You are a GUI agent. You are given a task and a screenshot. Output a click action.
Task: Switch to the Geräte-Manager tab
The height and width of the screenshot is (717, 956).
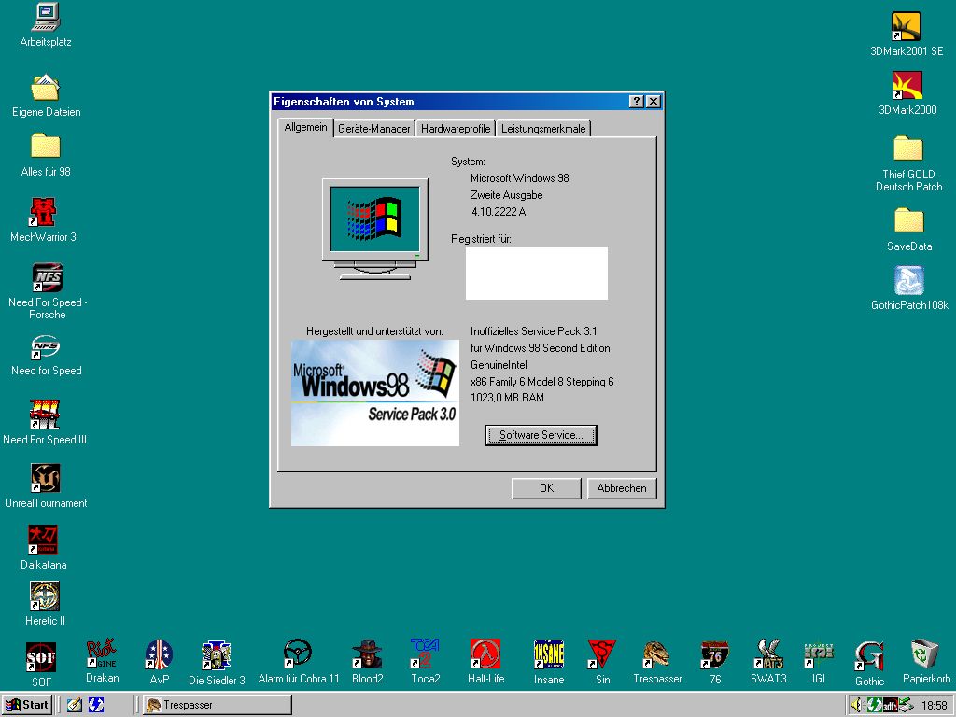coord(373,129)
